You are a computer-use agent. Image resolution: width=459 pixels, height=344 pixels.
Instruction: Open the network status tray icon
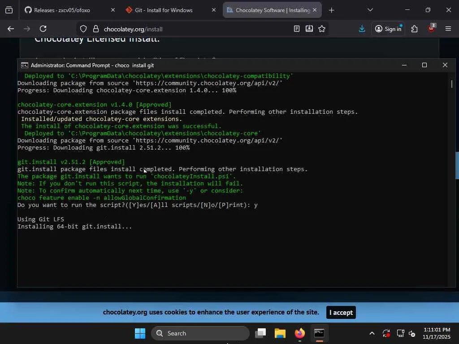pos(400,333)
